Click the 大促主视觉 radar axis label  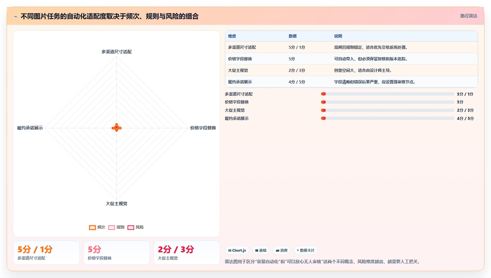click(x=116, y=204)
